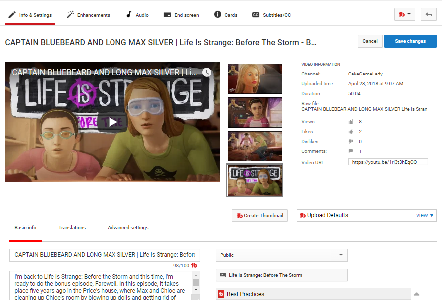442x300 pixels.
Task: Click the Likes thumbs-up icon
Action: (351, 132)
